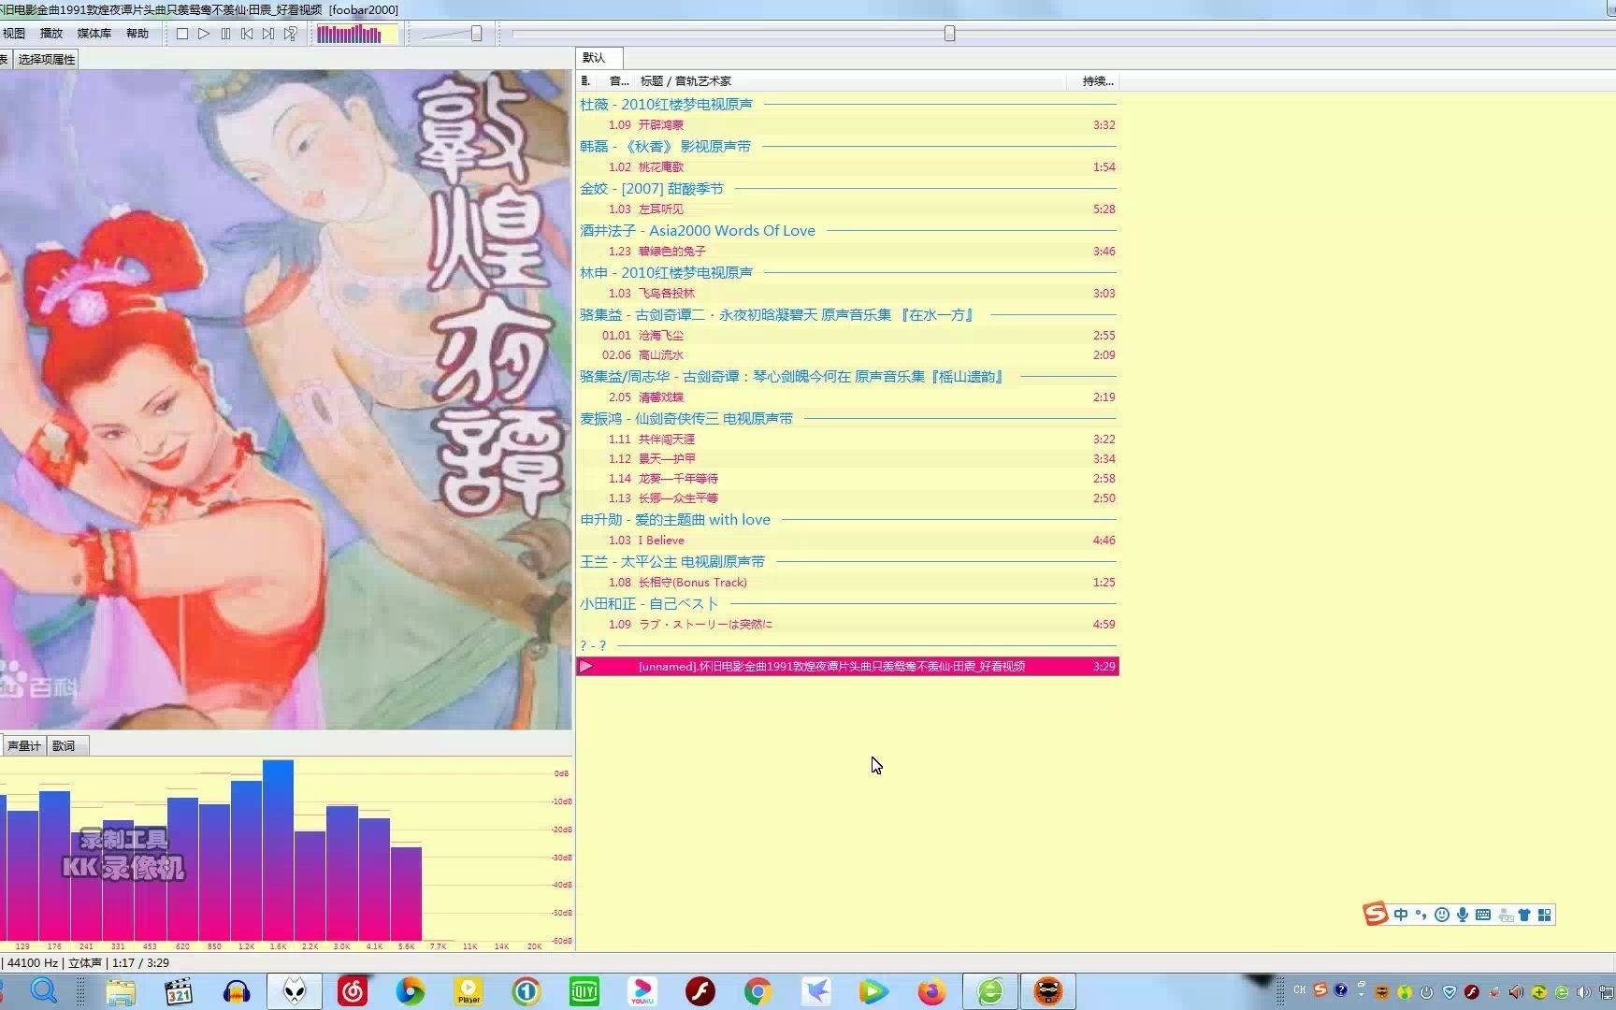Toggle Sogou punctuation mode button
Image resolution: width=1616 pixels, height=1010 pixels.
tap(1421, 916)
